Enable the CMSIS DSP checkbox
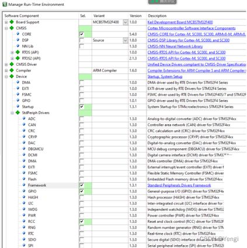This screenshot has width=247, height=248. point(82,40)
